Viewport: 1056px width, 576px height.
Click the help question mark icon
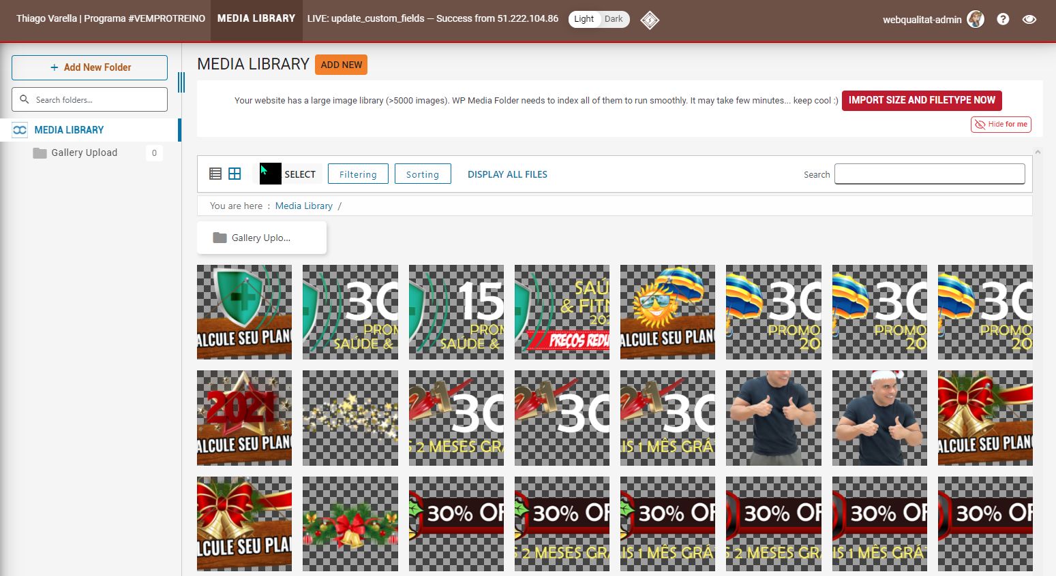pos(1003,19)
